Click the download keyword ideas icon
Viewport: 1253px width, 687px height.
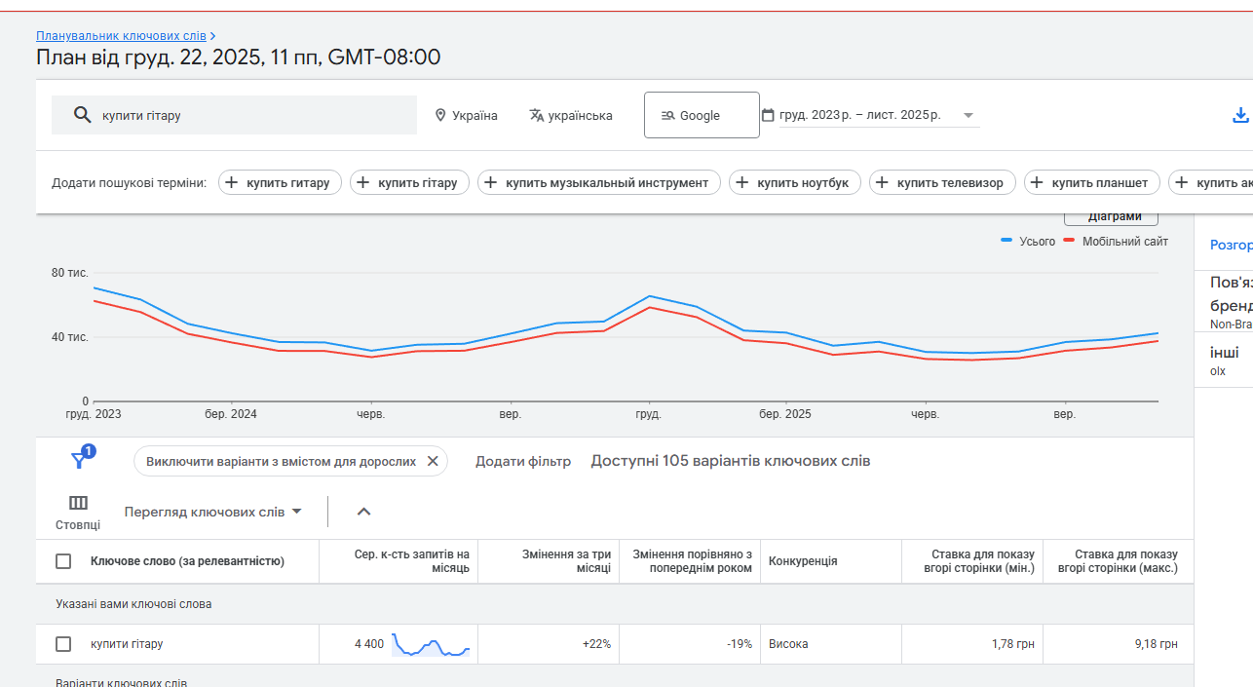[1240, 115]
